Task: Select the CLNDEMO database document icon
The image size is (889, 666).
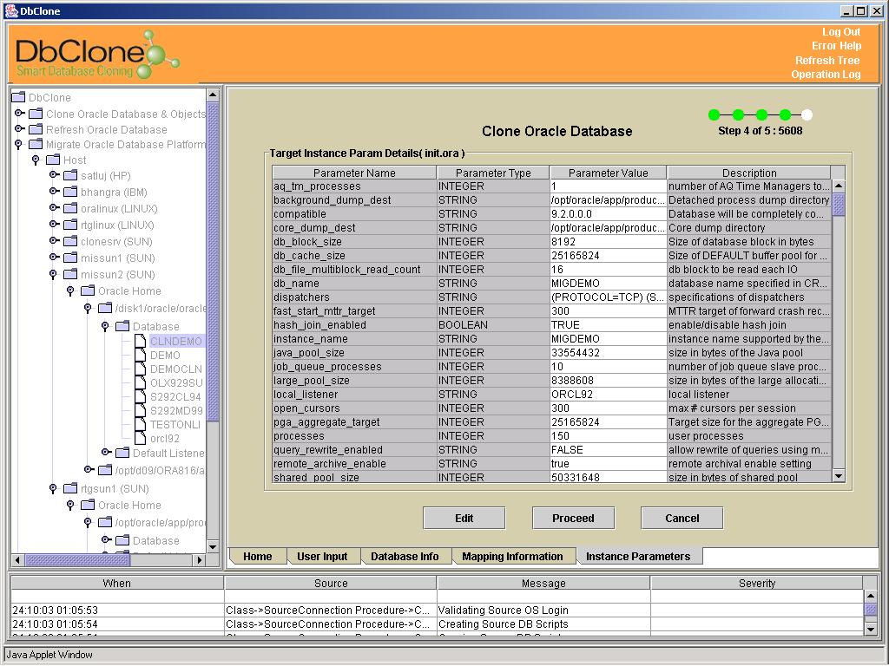Action: (x=141, y=341)
